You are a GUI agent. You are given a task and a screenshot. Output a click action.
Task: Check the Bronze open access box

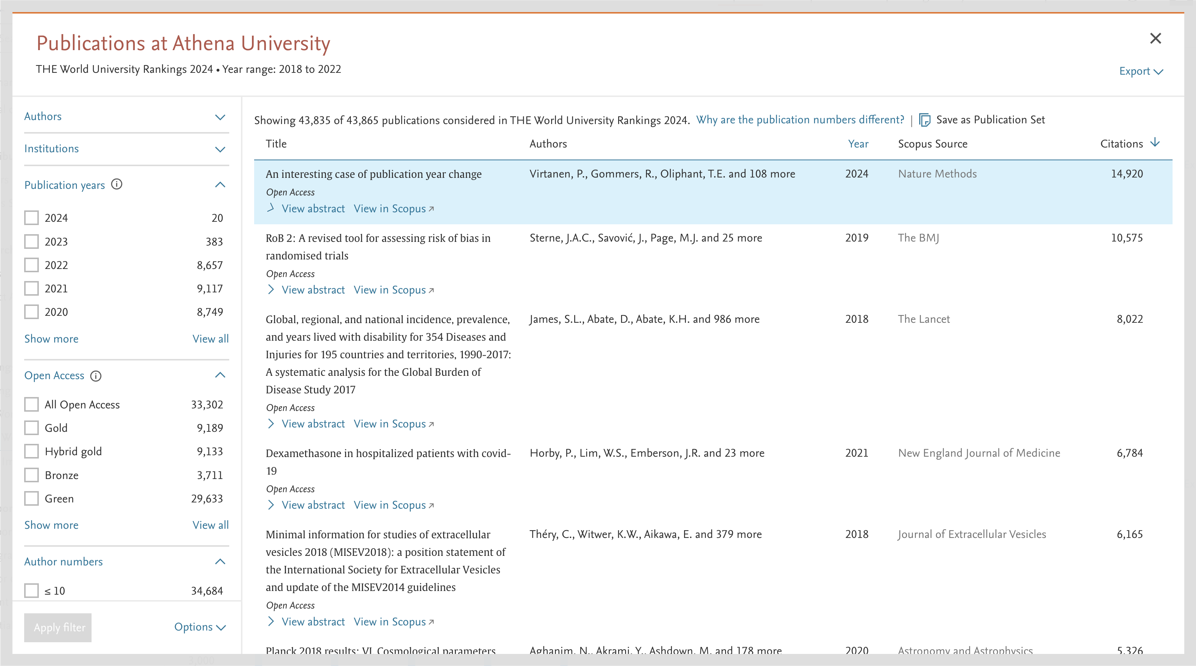(x=31, y=475)
